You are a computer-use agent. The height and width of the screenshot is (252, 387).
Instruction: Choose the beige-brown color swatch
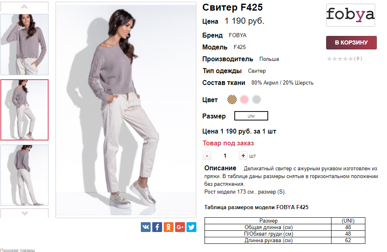click(232, 100)
